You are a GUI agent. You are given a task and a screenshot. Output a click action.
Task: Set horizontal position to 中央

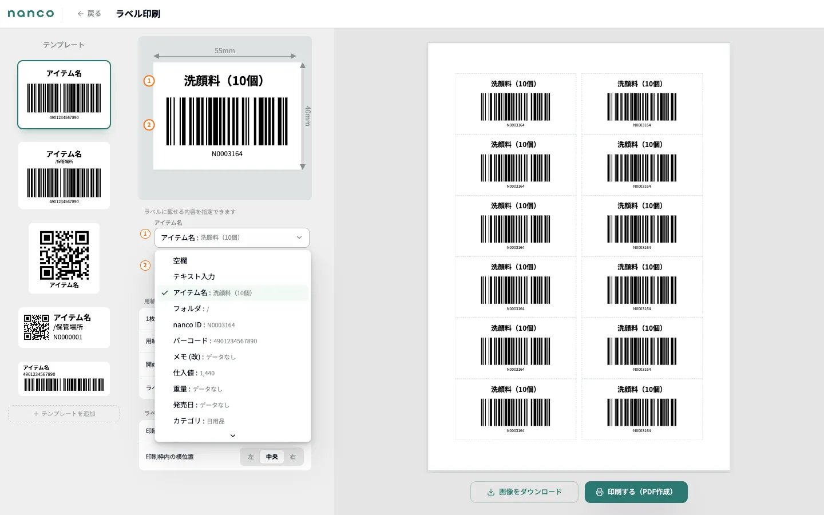click(x=272, y=457)
